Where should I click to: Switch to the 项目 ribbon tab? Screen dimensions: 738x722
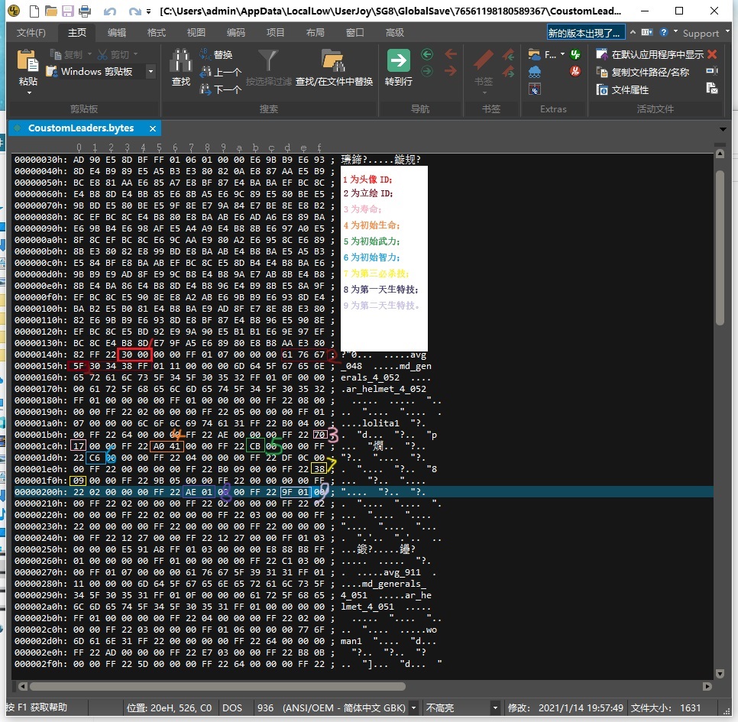coord(275,33)
